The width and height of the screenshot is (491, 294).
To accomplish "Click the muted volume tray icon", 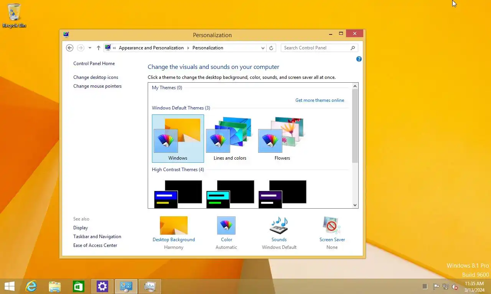I will pos(455,286).
